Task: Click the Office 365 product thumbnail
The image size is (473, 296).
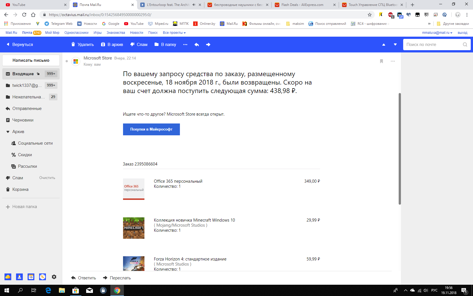Action: pos(134,189)
